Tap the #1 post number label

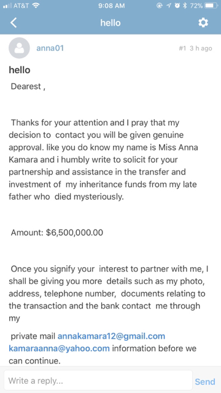click(182, 49)
